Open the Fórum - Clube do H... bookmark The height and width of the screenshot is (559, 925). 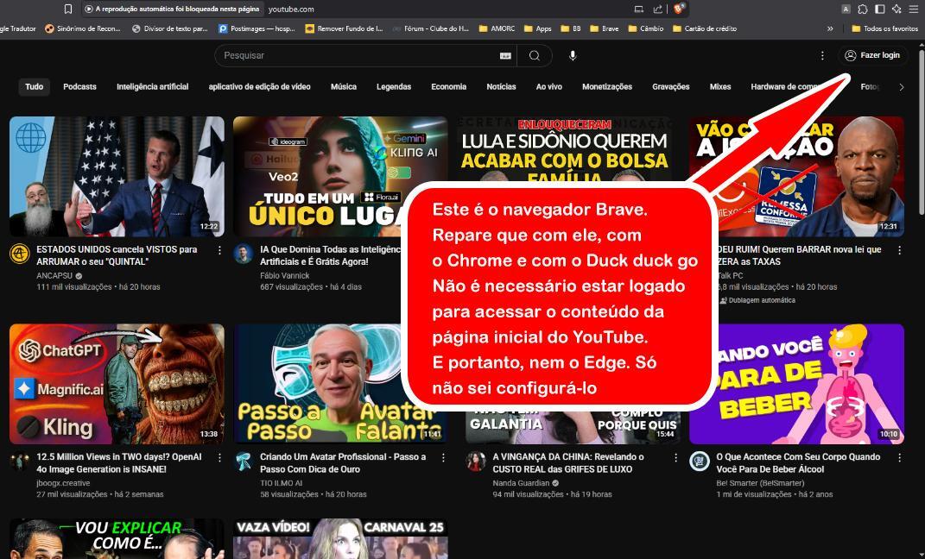pyautogui.click(x=431, y=28)
